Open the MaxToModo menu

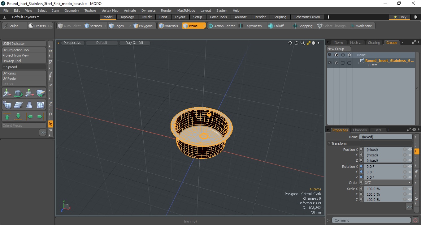[186, 11]
